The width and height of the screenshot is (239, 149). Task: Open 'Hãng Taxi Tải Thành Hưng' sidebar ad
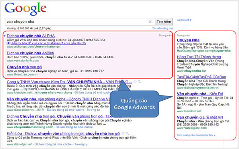pos(199,57)
